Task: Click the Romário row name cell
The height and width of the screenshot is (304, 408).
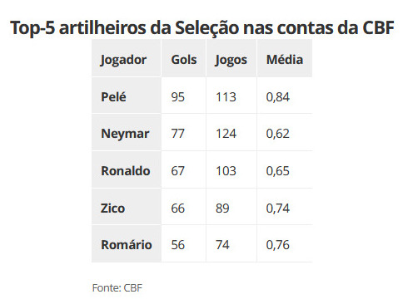Action: tap(127, 243)
